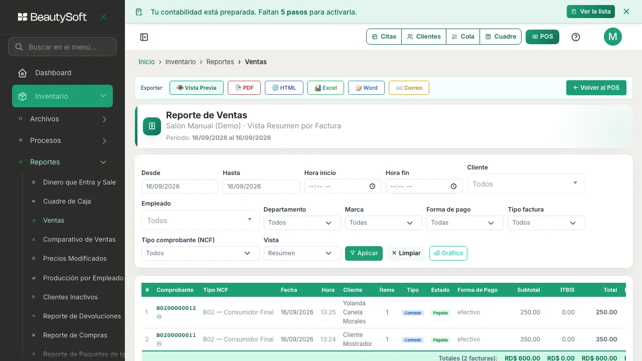The height and width of the screenshot is (361, 642).
Task: Click the Inventario cube icon
Action: pyautogui.click(x=23, y=96)
